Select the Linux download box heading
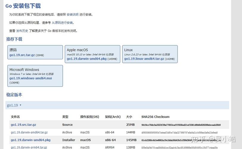The image size is (242, 149). [128, 50]
